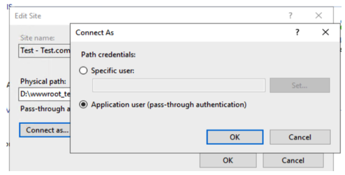Cancel the Connect As dialog

pos(300,137)
